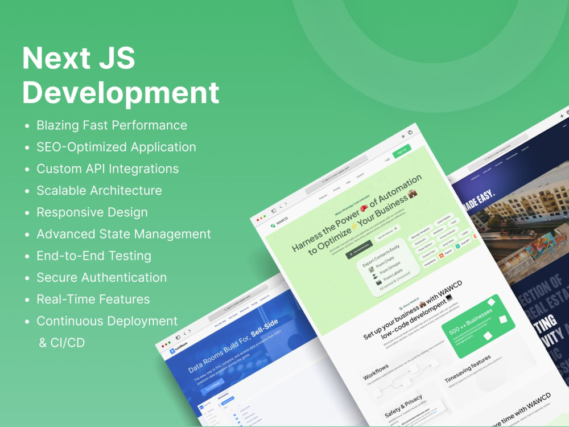Go forward in the LockRoom browser window
Viewport: 569px width, 427px height.
[x=189, y=331]
